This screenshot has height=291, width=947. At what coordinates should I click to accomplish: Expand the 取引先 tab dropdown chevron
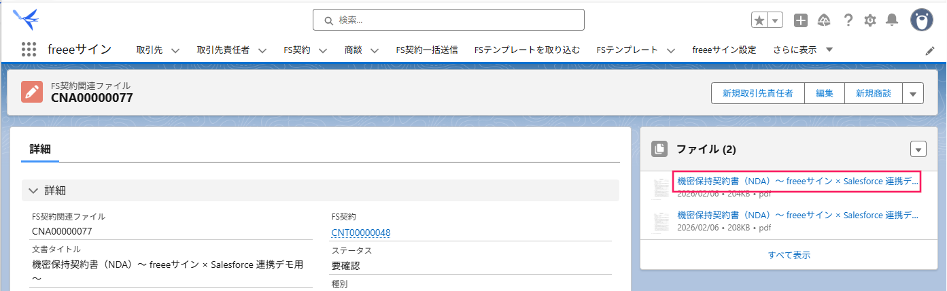pos(175,50)
